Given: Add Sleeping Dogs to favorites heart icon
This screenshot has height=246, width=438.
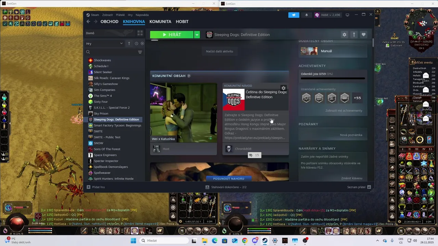Looking at the screenshot, I should tap(364, 35).
